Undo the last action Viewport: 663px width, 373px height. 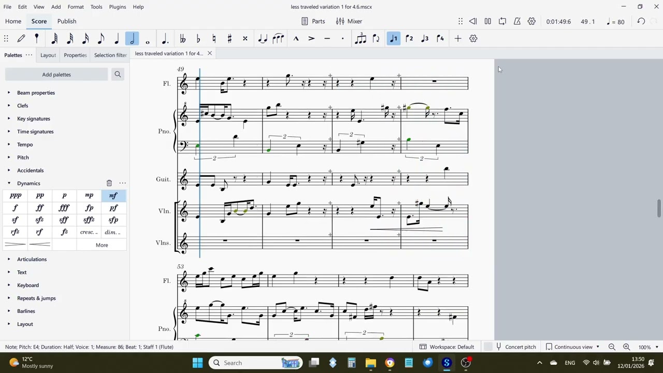click(641, 21)
